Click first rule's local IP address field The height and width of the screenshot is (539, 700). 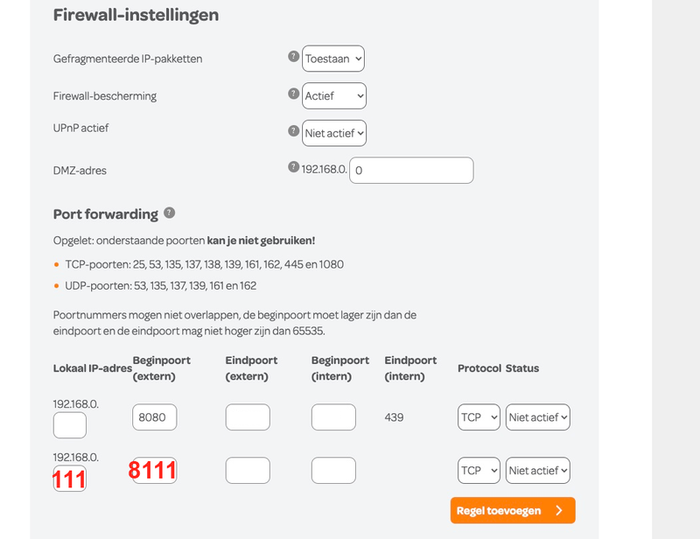[70, 425]
